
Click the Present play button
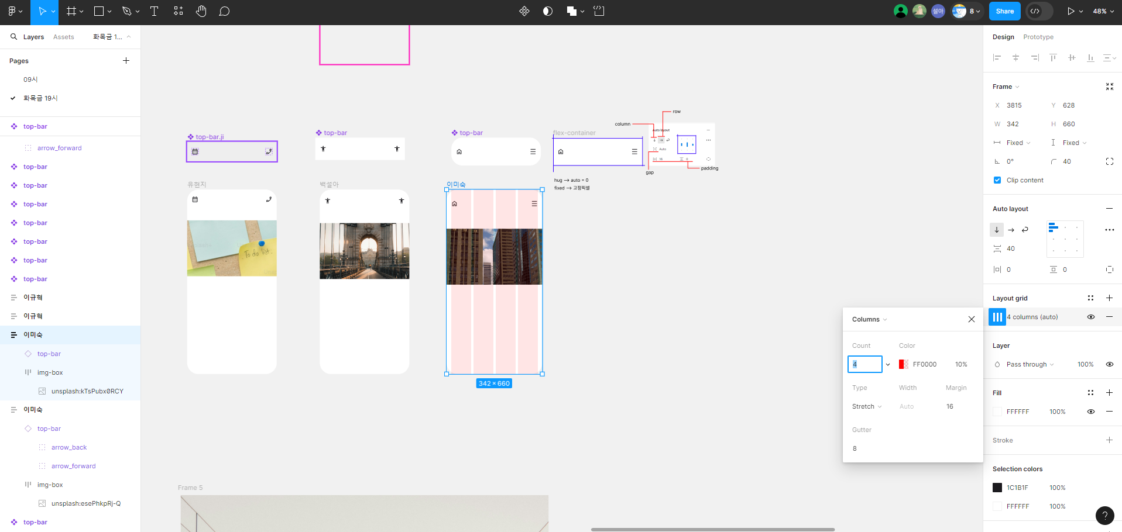click(1070, 11)
